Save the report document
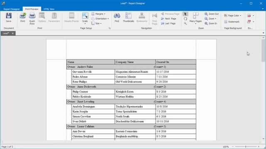This screenshot has height=149, width=266. [x=8, y=17]
